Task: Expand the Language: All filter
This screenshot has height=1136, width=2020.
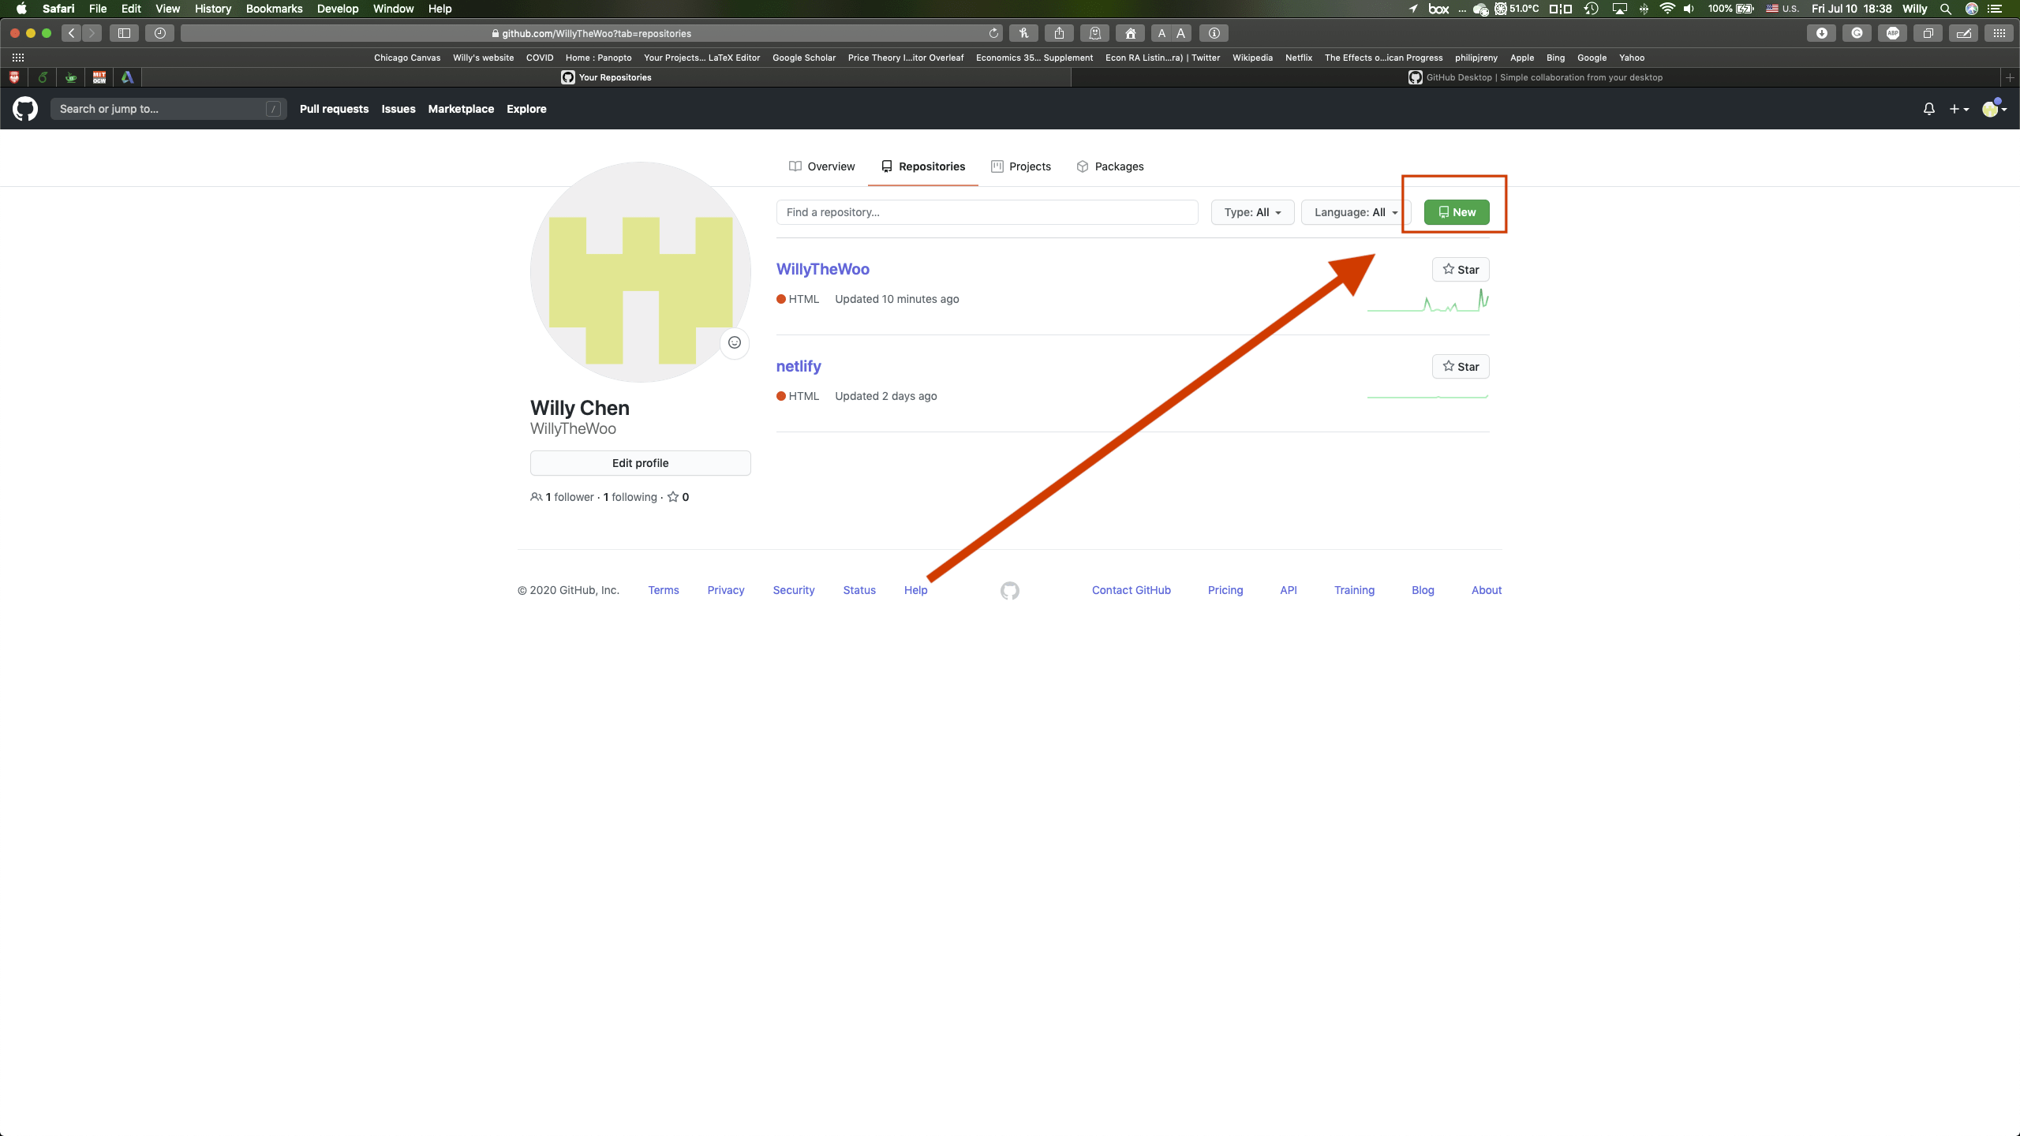Action: [x=1356, y=212]
